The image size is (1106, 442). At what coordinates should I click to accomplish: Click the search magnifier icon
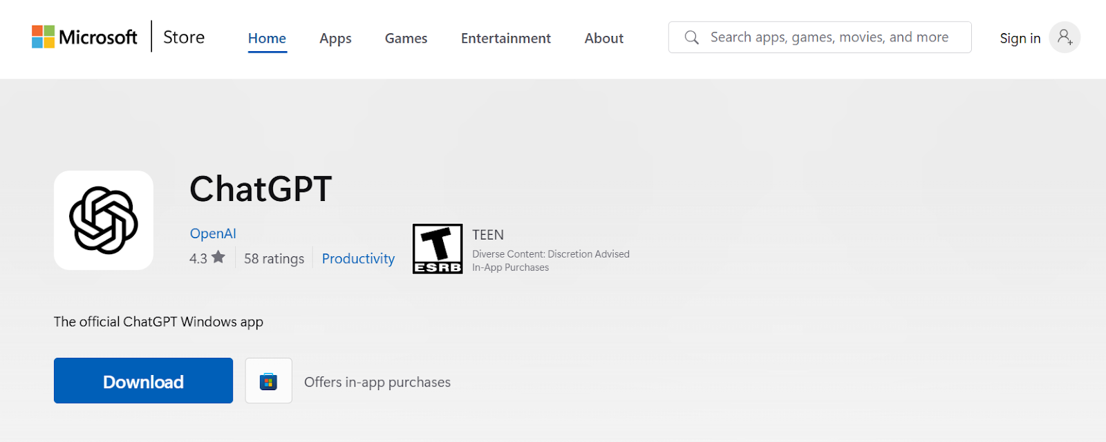[x=691, y=37]
